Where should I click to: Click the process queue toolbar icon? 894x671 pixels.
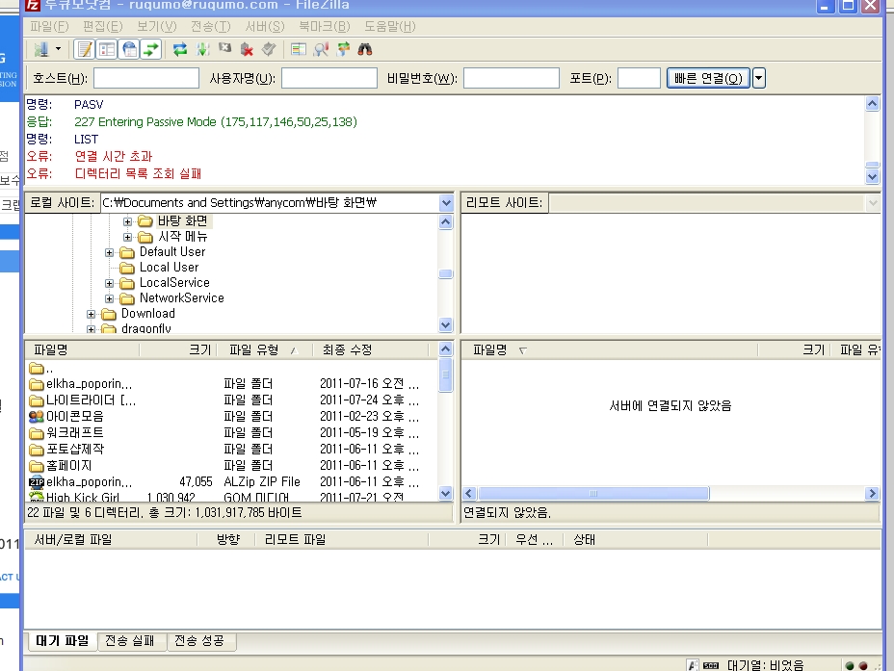click(x=202, y=49)
